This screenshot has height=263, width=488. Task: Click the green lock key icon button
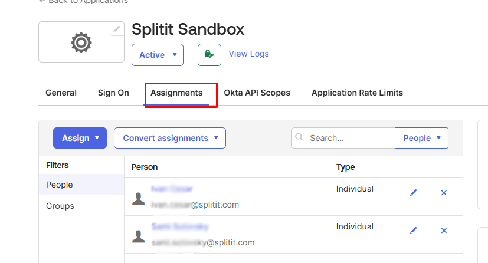(x=209, y=55)
